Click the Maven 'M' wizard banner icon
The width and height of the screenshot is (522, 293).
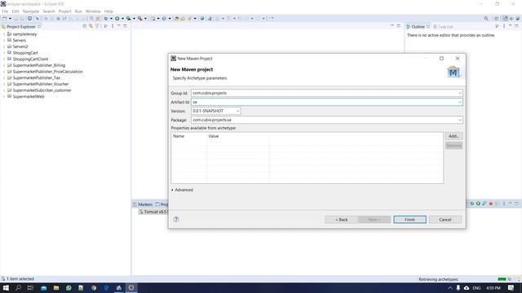453,72
